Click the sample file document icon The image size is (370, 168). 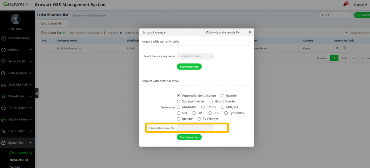click(x=207, y=32)
